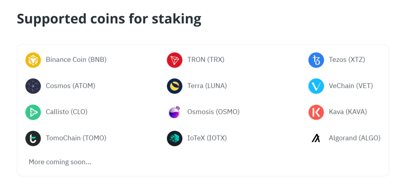Select the VeChain light-blue V icon
This screenshot has width=406, height=192.
[x=316, y=86]
